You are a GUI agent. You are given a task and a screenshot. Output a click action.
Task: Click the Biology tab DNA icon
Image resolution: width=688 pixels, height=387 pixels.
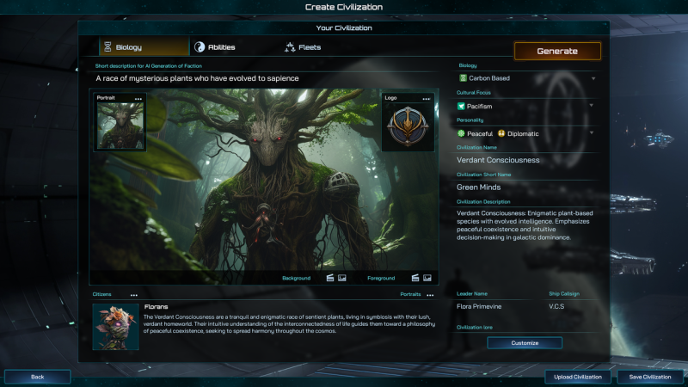point(107,47)
